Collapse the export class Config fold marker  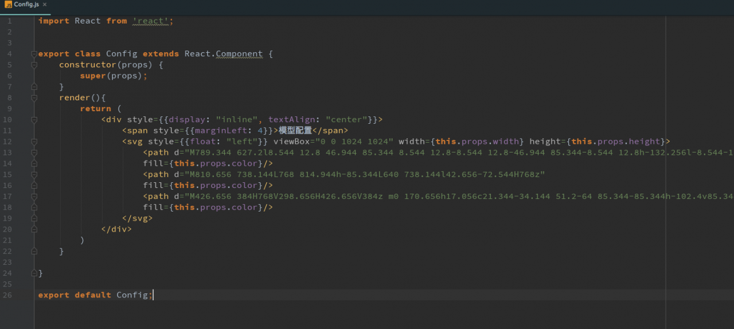(34, 54)
